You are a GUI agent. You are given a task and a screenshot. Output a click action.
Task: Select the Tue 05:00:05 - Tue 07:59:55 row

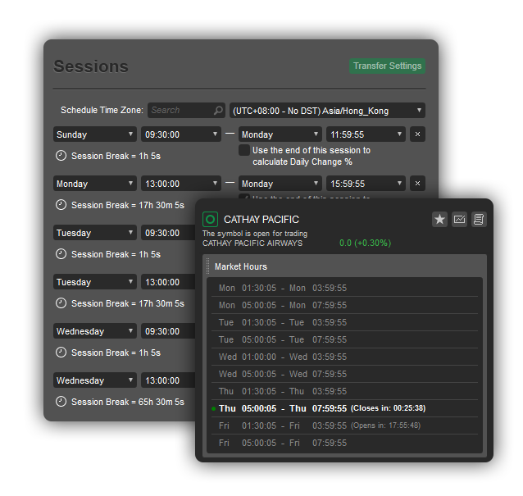pos(344,339)
